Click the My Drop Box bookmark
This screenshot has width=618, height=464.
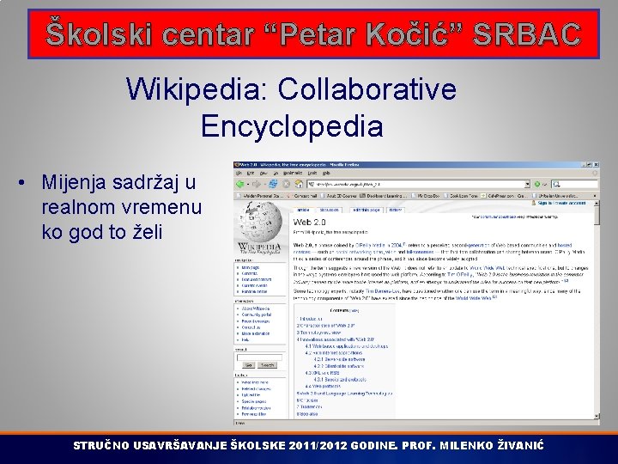coord(425,196)
